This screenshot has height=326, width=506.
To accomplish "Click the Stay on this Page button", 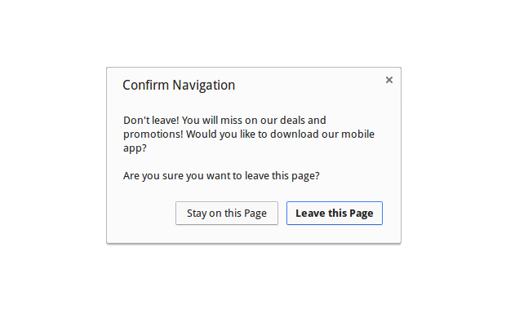I will [x=227, y=214].
